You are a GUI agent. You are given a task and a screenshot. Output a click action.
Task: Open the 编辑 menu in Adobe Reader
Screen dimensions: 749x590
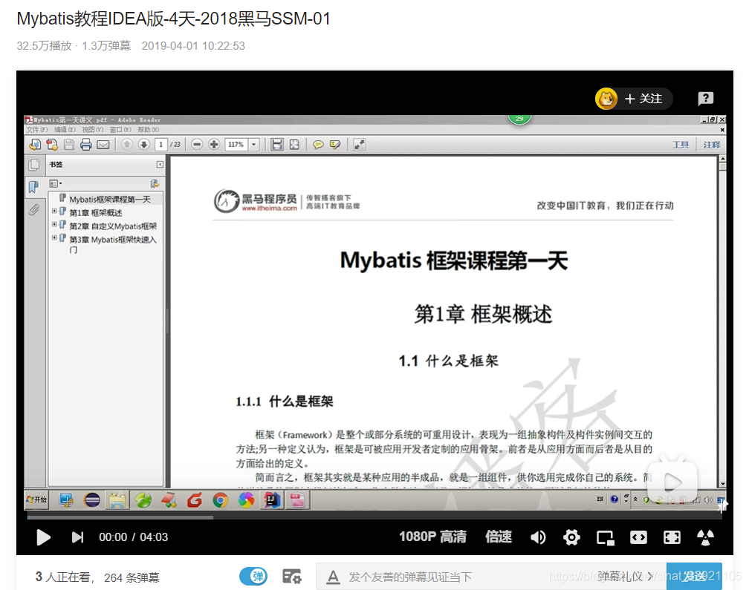click(x=65, y=130)
